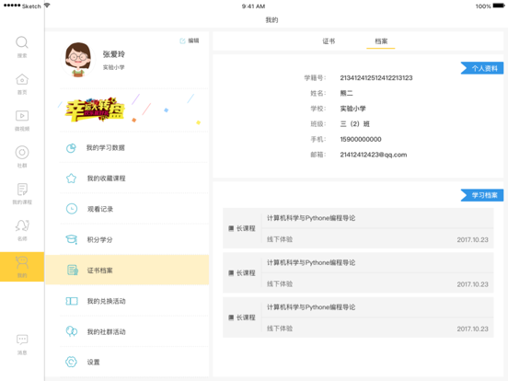Viewport: 508px width, 381px height.
Task: Click the certificate icon for 证书档案
Action: point(73,271)
